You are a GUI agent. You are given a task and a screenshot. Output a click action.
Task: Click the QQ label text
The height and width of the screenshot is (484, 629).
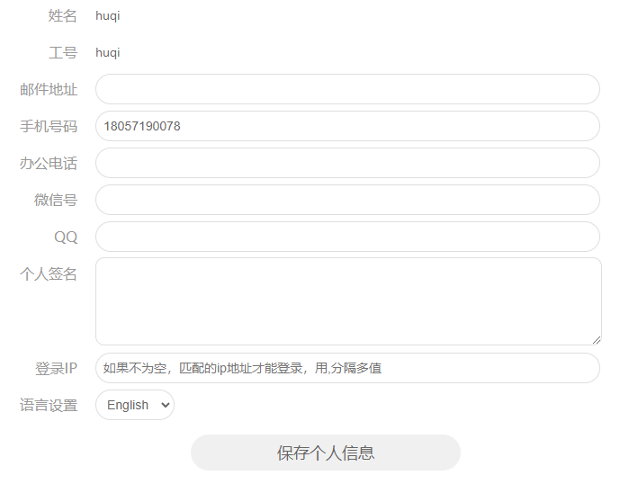[66, 238]
